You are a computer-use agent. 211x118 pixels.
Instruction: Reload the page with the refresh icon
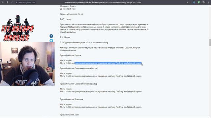tap(12, 2)
